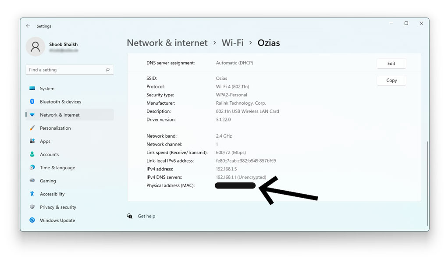Click the Get help icon

[130, 216]
